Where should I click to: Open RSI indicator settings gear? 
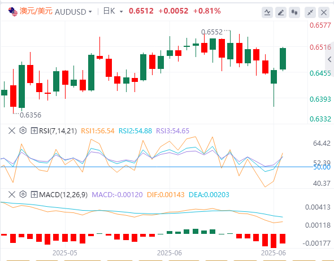[x=23, y=130]
